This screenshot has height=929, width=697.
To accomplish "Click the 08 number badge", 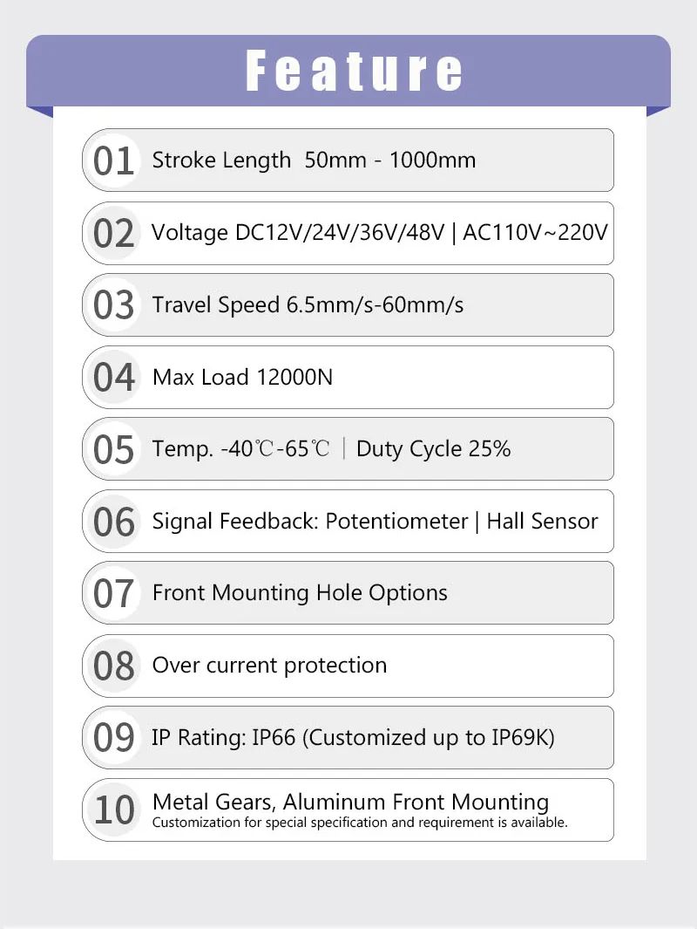I will point(114,666).
